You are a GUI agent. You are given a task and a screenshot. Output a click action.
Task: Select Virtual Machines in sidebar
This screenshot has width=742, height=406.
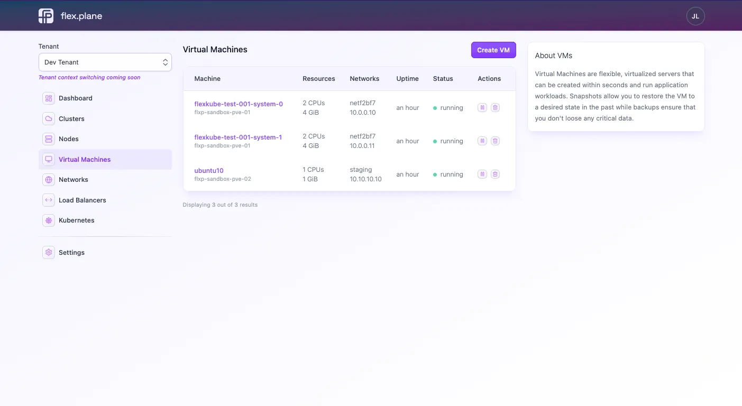point(105,159)
